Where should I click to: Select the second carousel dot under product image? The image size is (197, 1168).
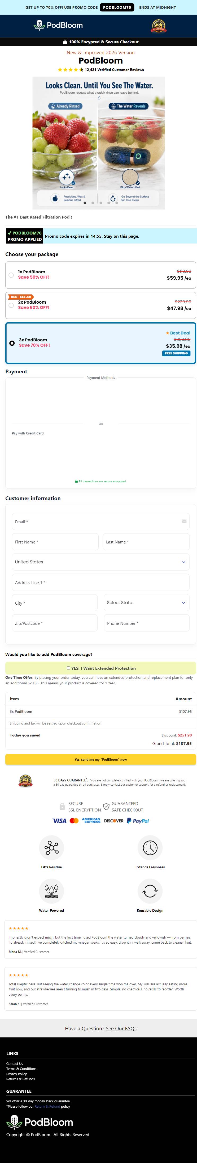(x=93, y=203)
